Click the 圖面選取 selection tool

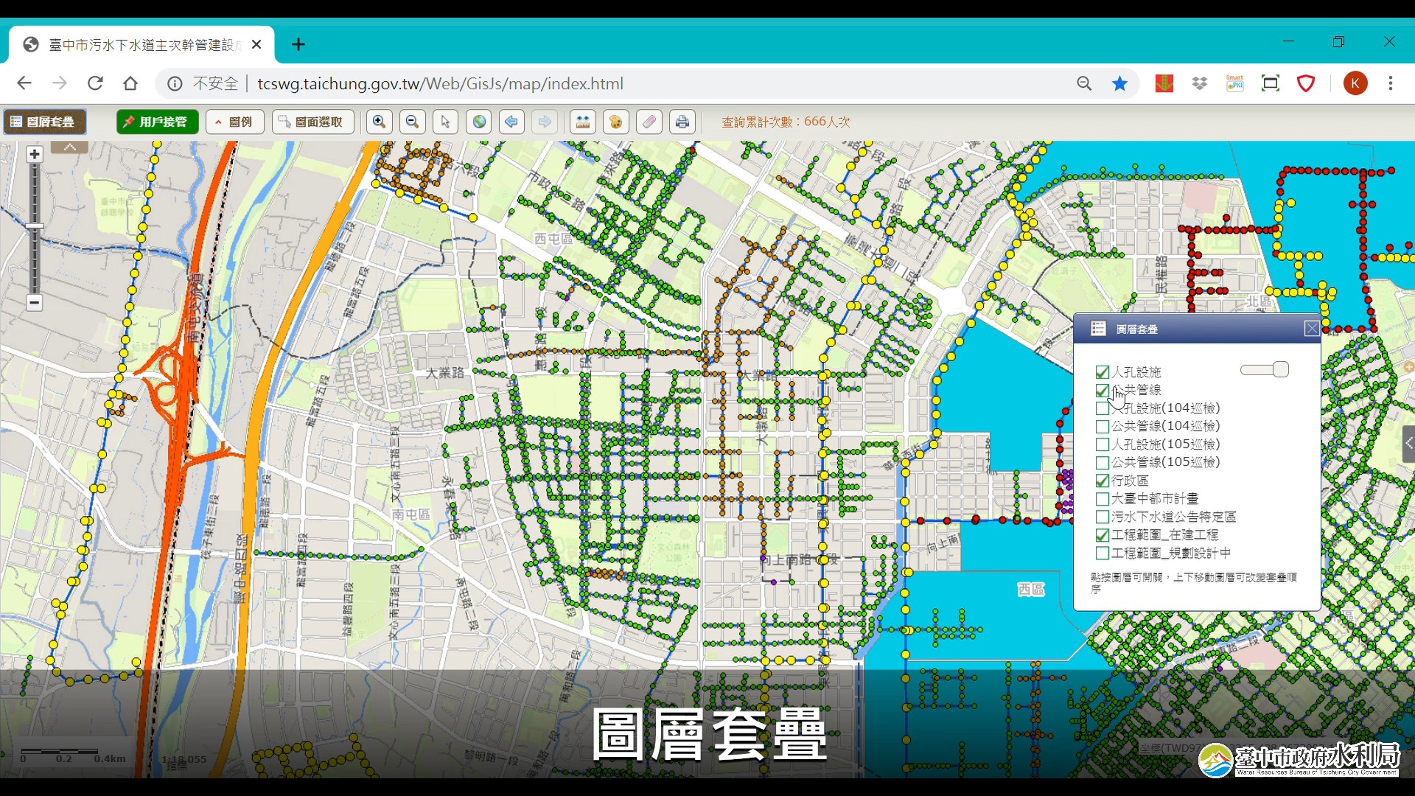coord(312,122)
